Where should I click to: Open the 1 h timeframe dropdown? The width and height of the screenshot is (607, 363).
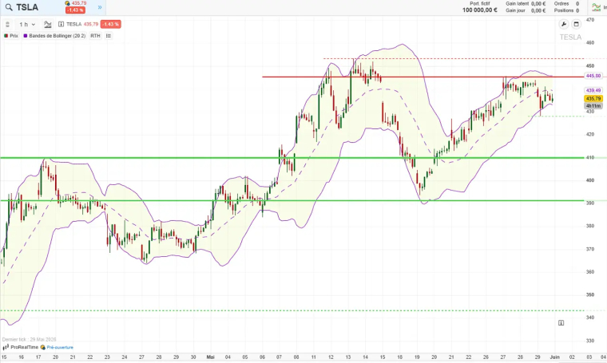tap(27, 25)
